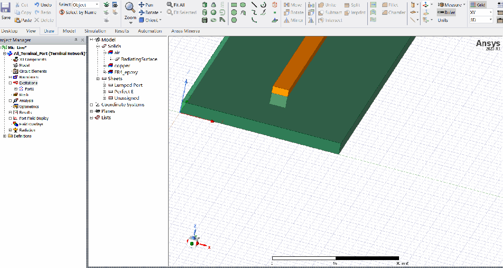The image size is (503, 268).
Task: Draw a cone solid primitive
Action: coord(214,5)
